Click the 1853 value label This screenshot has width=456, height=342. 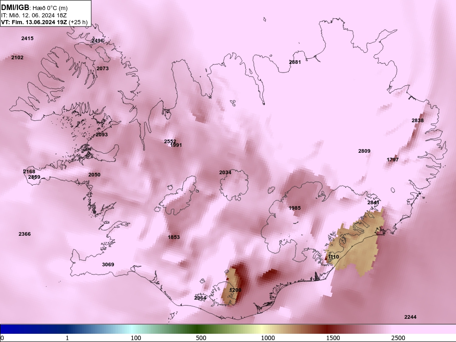click(x=174, y=237)
